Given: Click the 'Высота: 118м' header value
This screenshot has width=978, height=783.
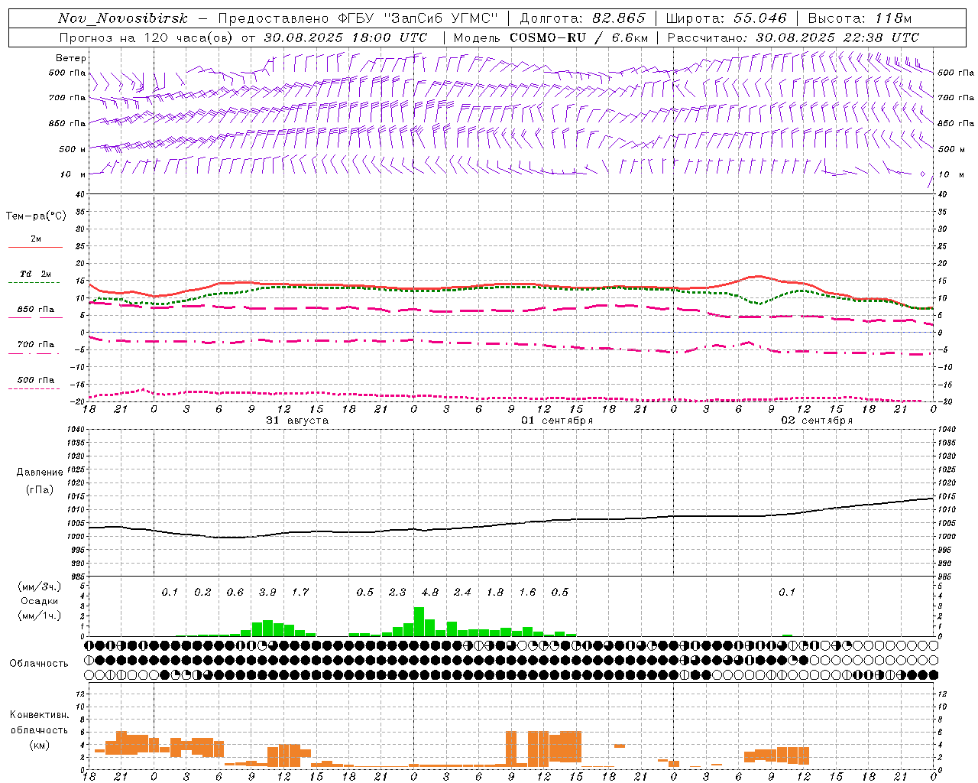Looking at the screenshot, I should coord(860,18).
